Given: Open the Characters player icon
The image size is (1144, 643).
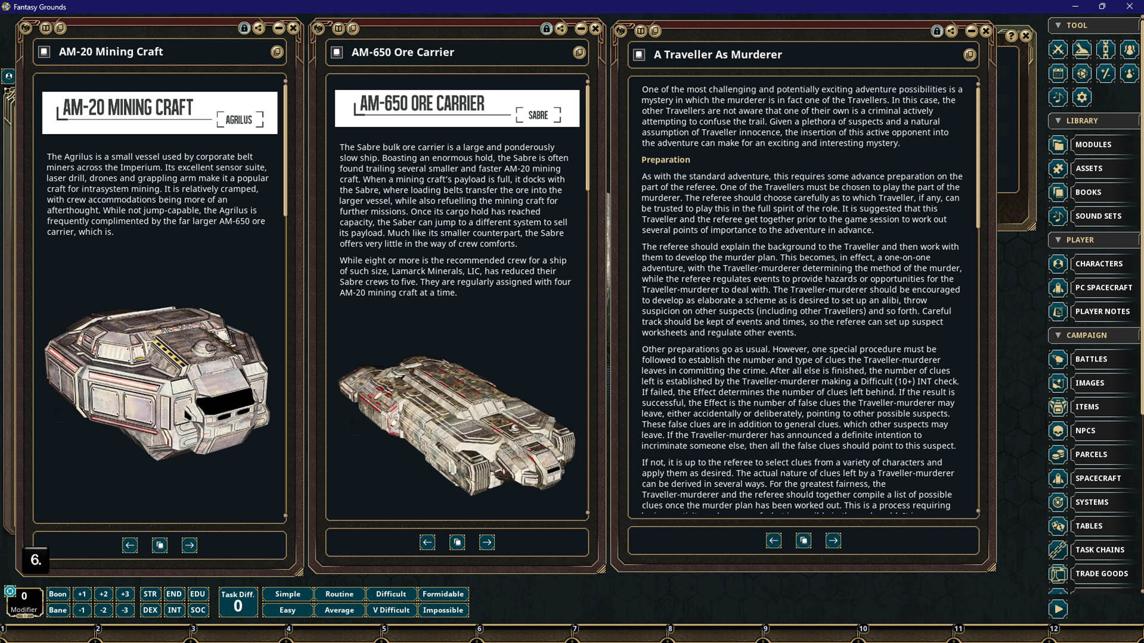Looking at the screenshot, I should coord(1058,264).
